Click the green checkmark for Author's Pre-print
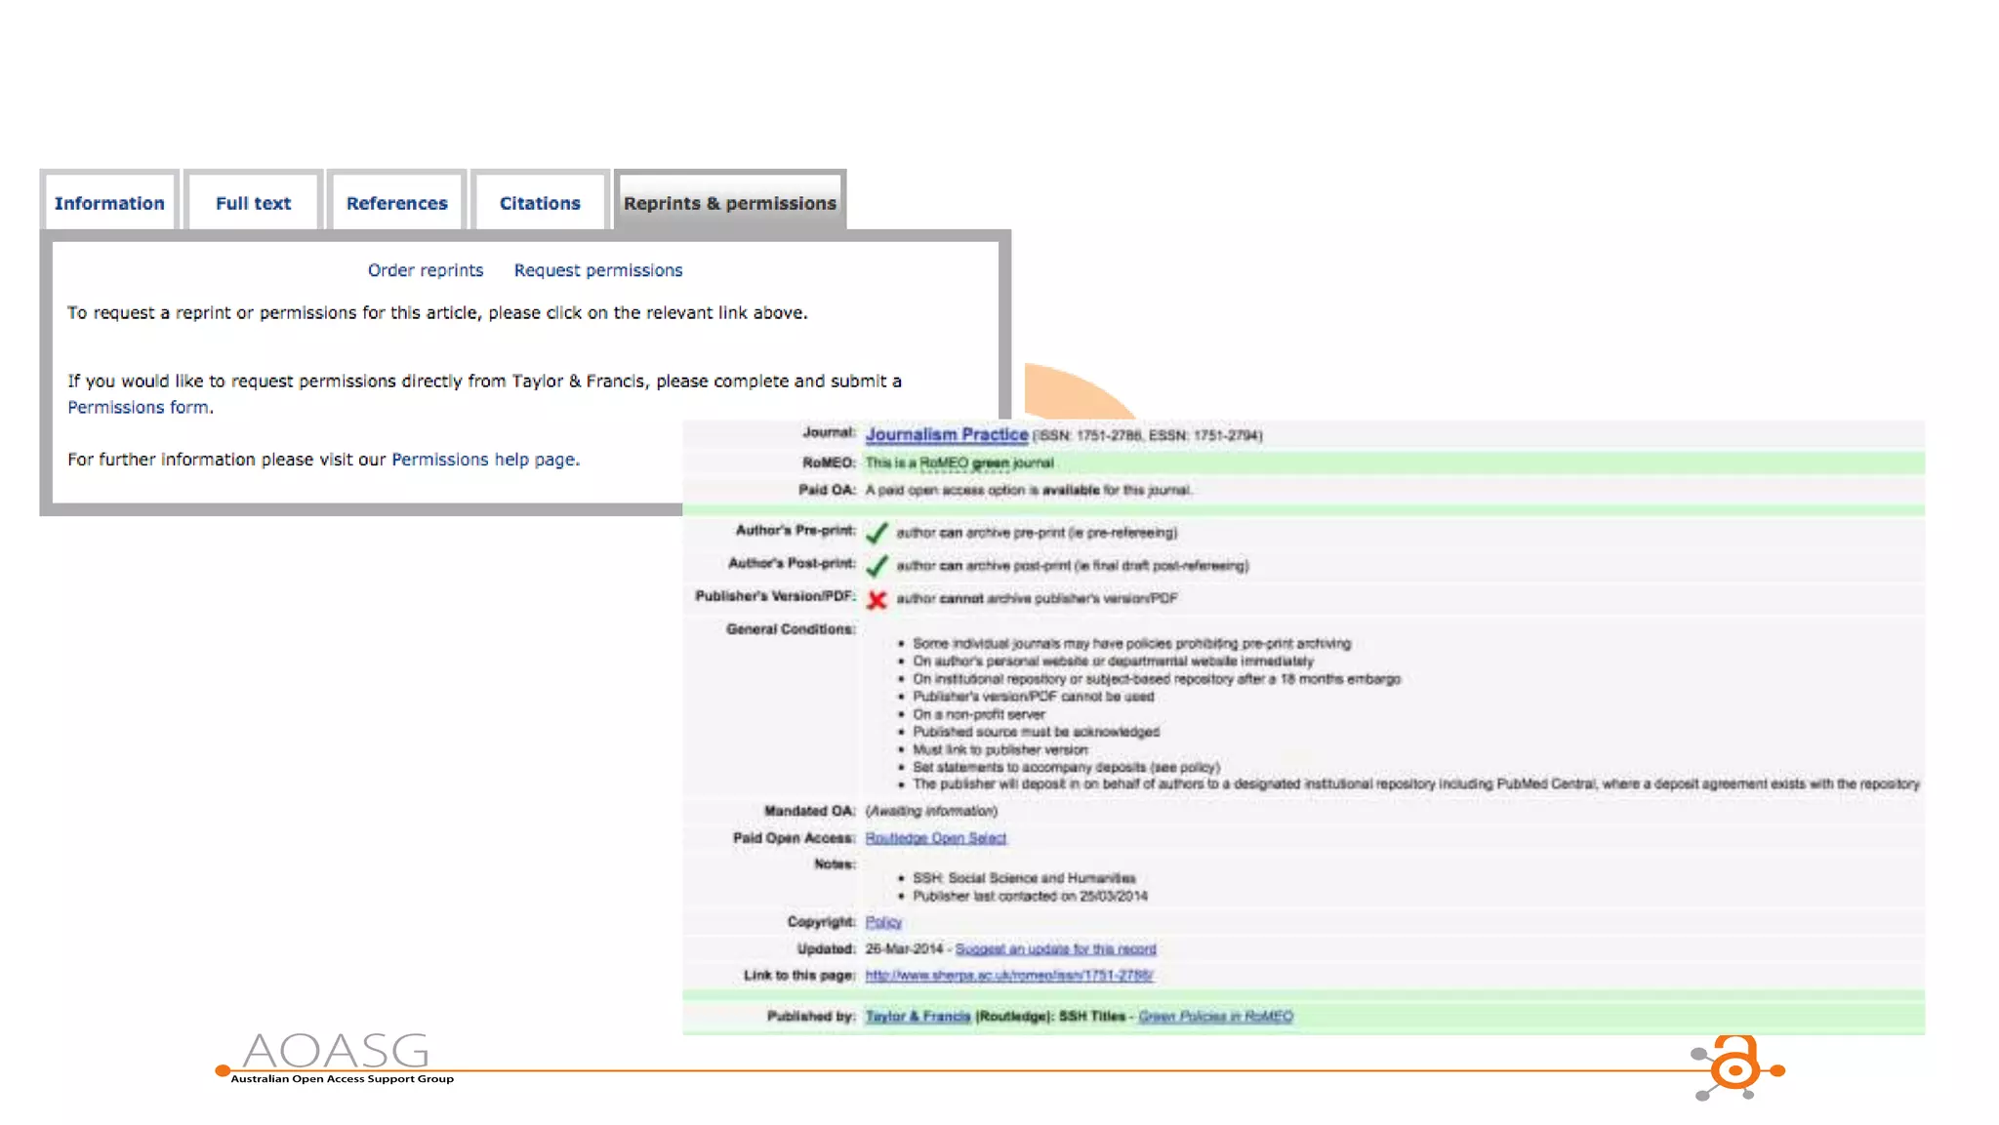 [877, 533]
